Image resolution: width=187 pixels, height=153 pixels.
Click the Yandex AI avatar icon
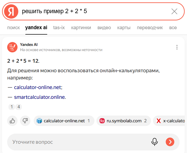coord(12,47)
